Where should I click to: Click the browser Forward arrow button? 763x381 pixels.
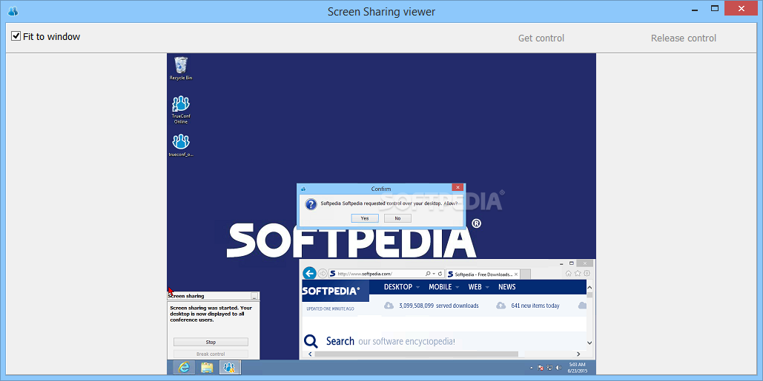coord(323,274)
